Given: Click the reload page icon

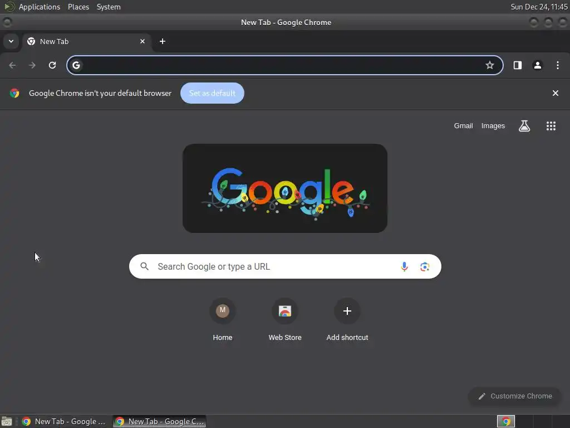Looking at the screenshot, I should pyautogui.click(x=52, y=65).
